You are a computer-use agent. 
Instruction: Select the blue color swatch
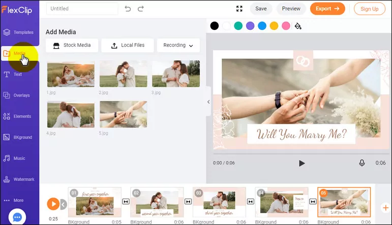click(x=262, y=26)
